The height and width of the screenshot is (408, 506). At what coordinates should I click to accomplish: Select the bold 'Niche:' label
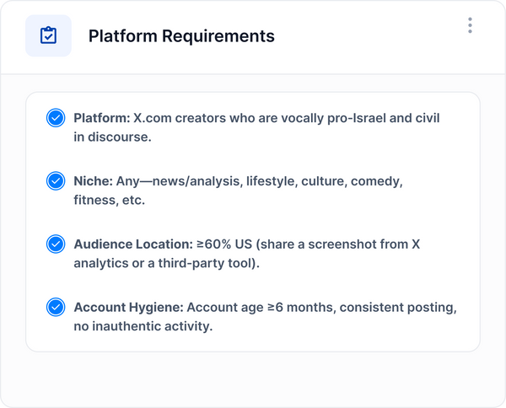93,181
